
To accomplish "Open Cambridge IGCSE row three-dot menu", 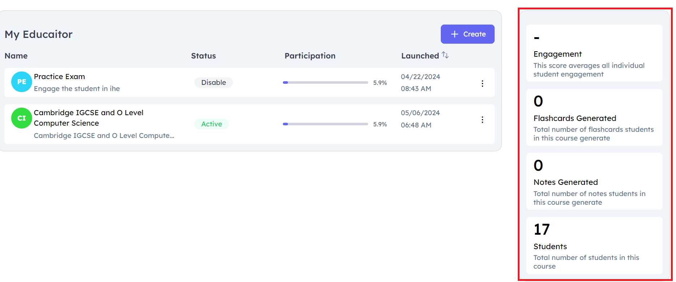I will (x=482, y=120).
